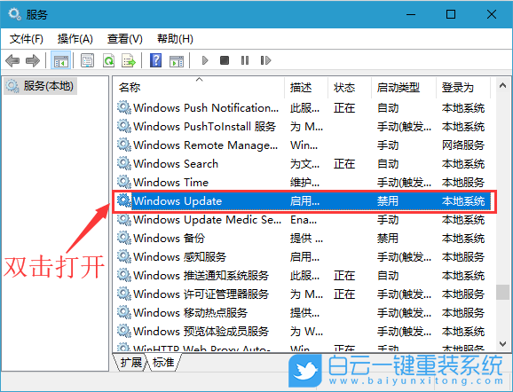Click the Start service play icon
The image size is (513, 392).
205,60
